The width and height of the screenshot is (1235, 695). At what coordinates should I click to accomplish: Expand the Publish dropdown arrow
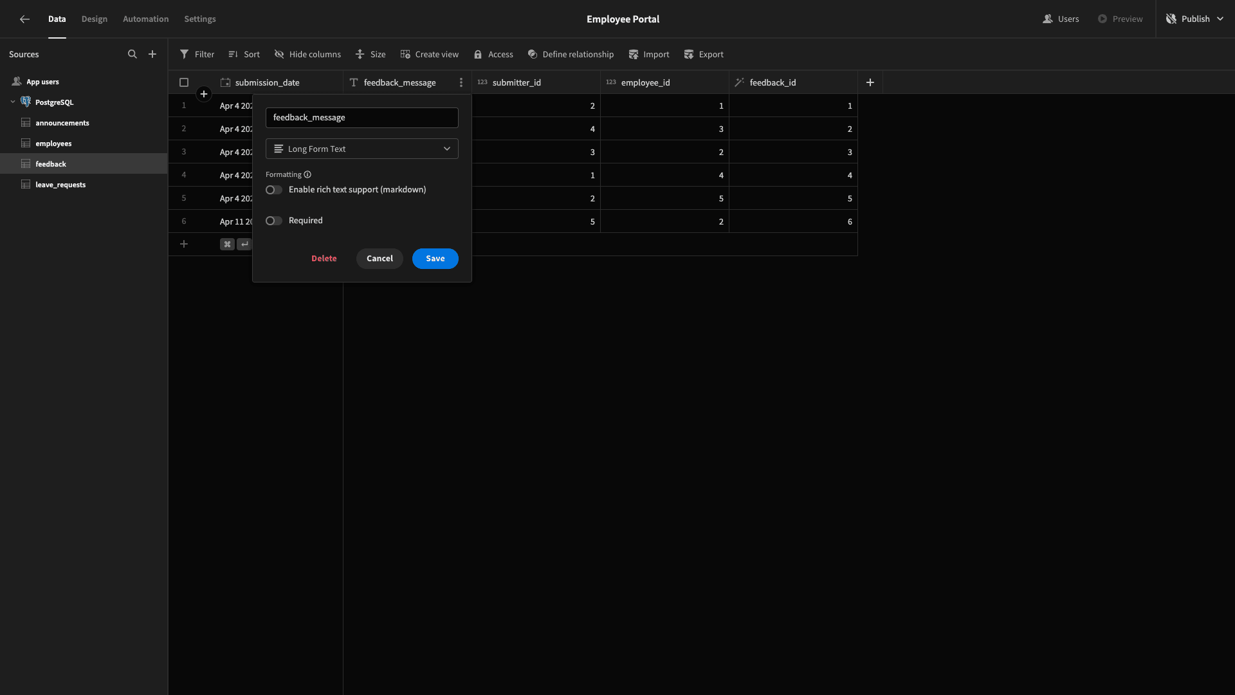click(1220, 19)
